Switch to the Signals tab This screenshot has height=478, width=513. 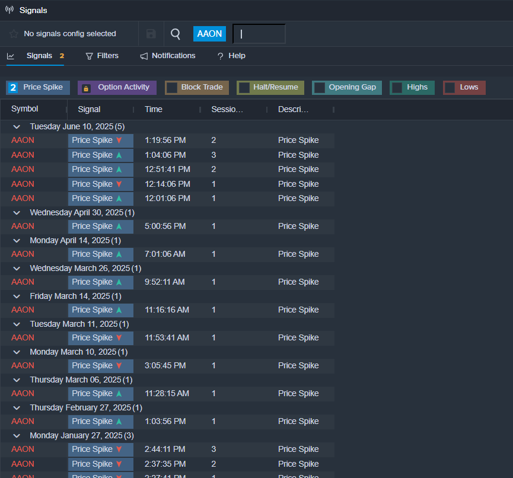[36, 56]
